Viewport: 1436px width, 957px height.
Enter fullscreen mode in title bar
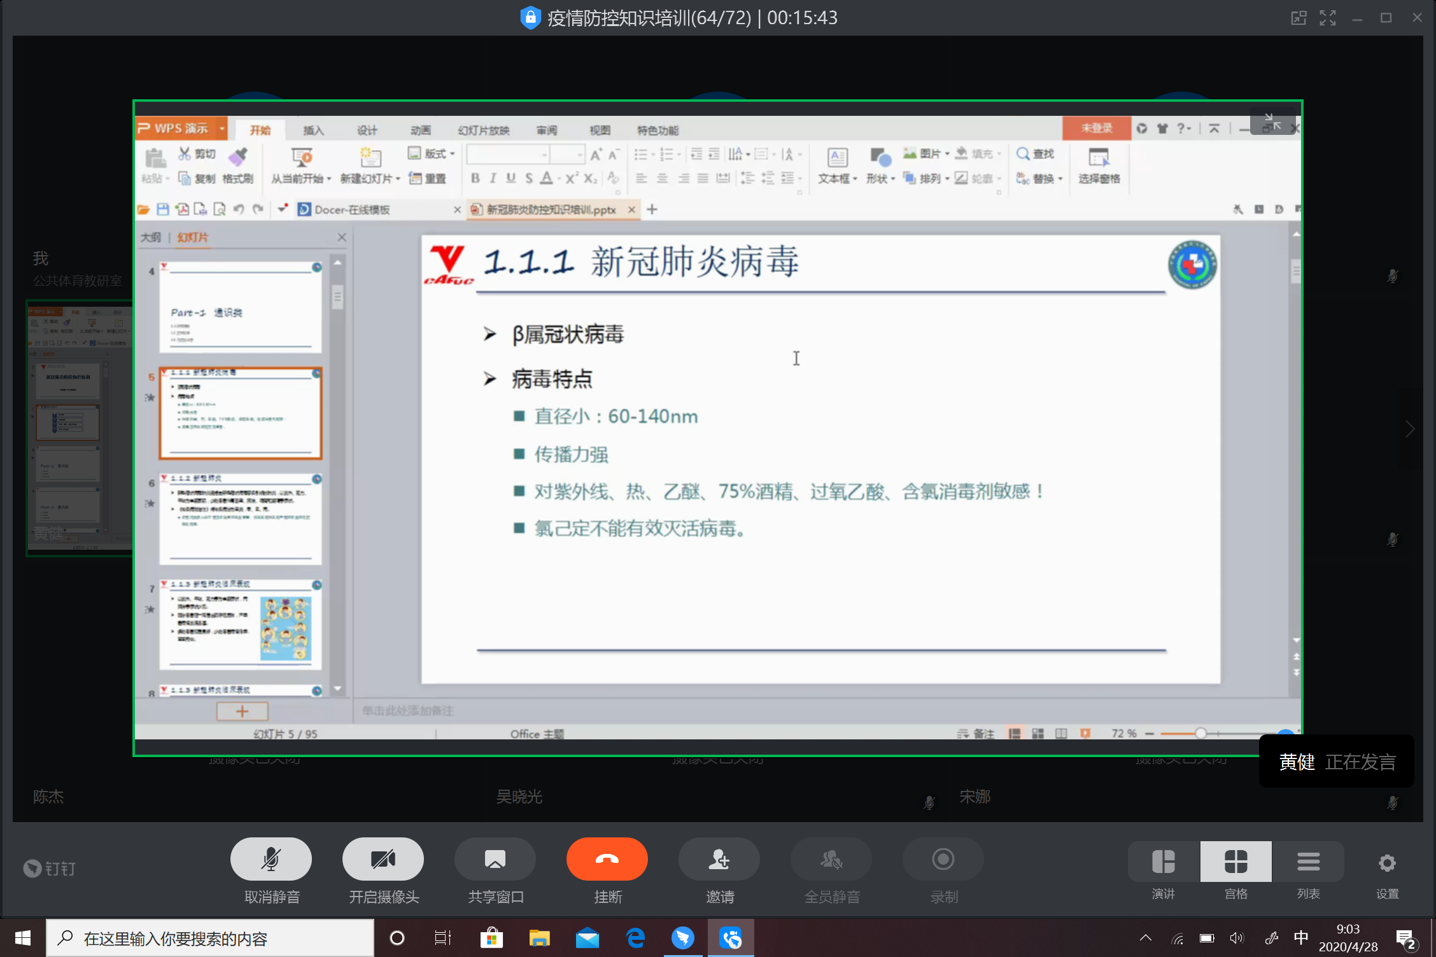[1327, 18]
